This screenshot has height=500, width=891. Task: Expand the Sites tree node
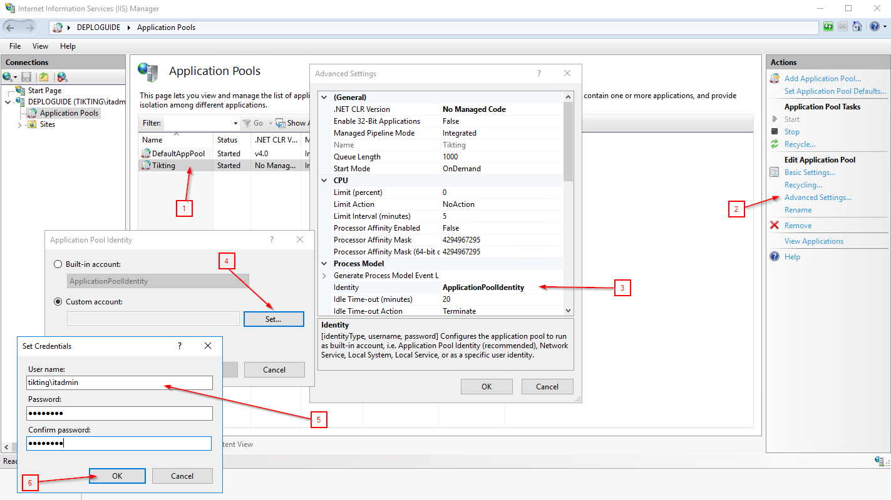point(20,124)
